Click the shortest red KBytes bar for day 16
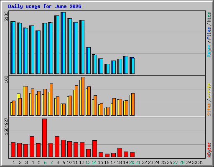This screenshot has width=214, height=167. 107,155
